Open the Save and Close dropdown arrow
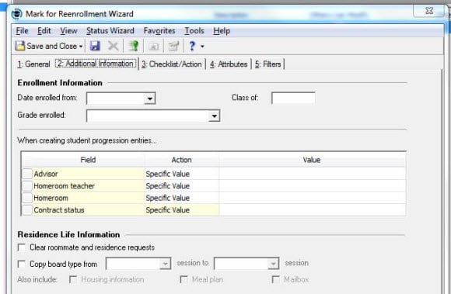The image size is (451, 294). click(x=81, y=47)
